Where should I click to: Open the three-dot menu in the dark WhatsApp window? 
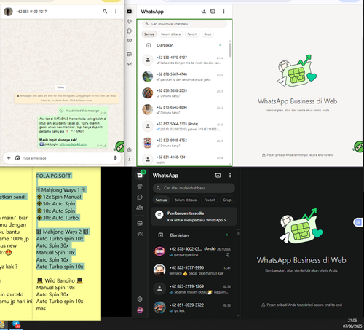[x=230, y=176]
